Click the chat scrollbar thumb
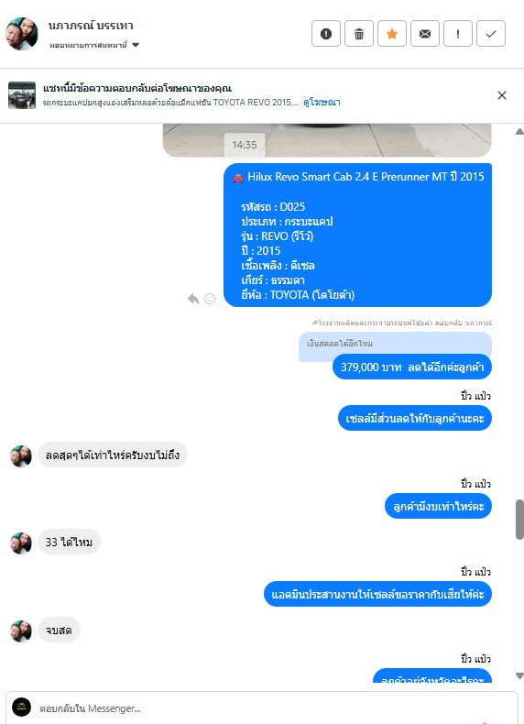The image size is (524, 724). [519, 519]
